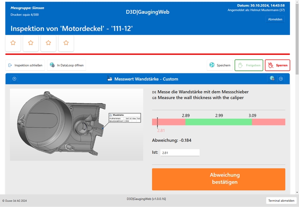This screenshot has width=299, height=207.
Task: Click the caliper icon beside Messwert heading
Action: [x=110, y=79]
